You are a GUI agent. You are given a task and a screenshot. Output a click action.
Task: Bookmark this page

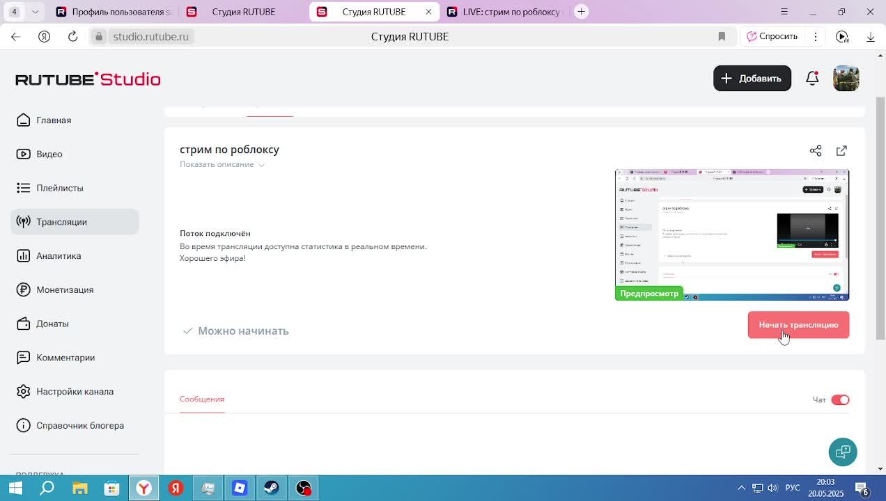722,37
